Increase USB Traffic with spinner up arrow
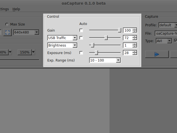 pos(135,37)
